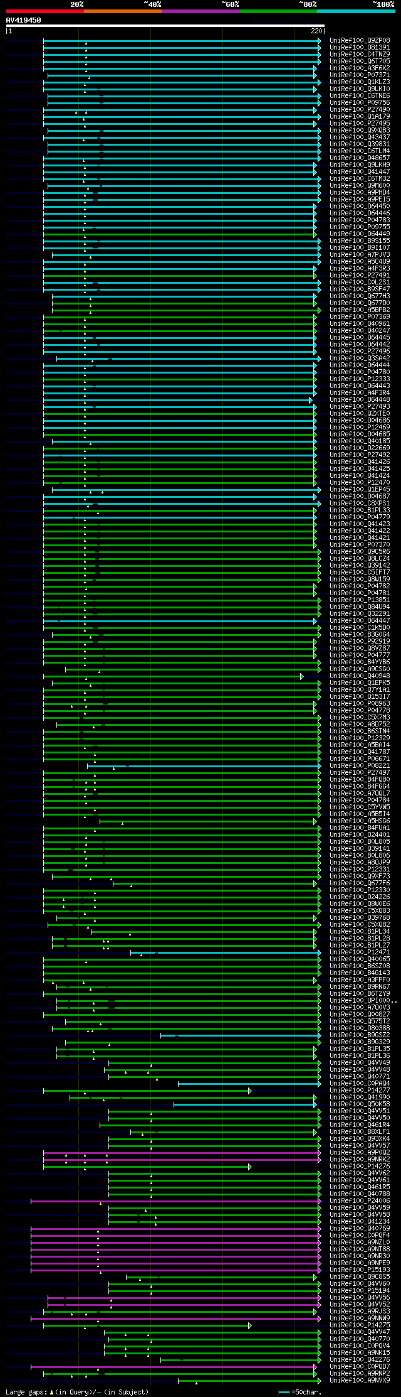Select hit label UniRef100_C0L2S1
Screen dimensions: 401x1397
click(x=360, y=283)
